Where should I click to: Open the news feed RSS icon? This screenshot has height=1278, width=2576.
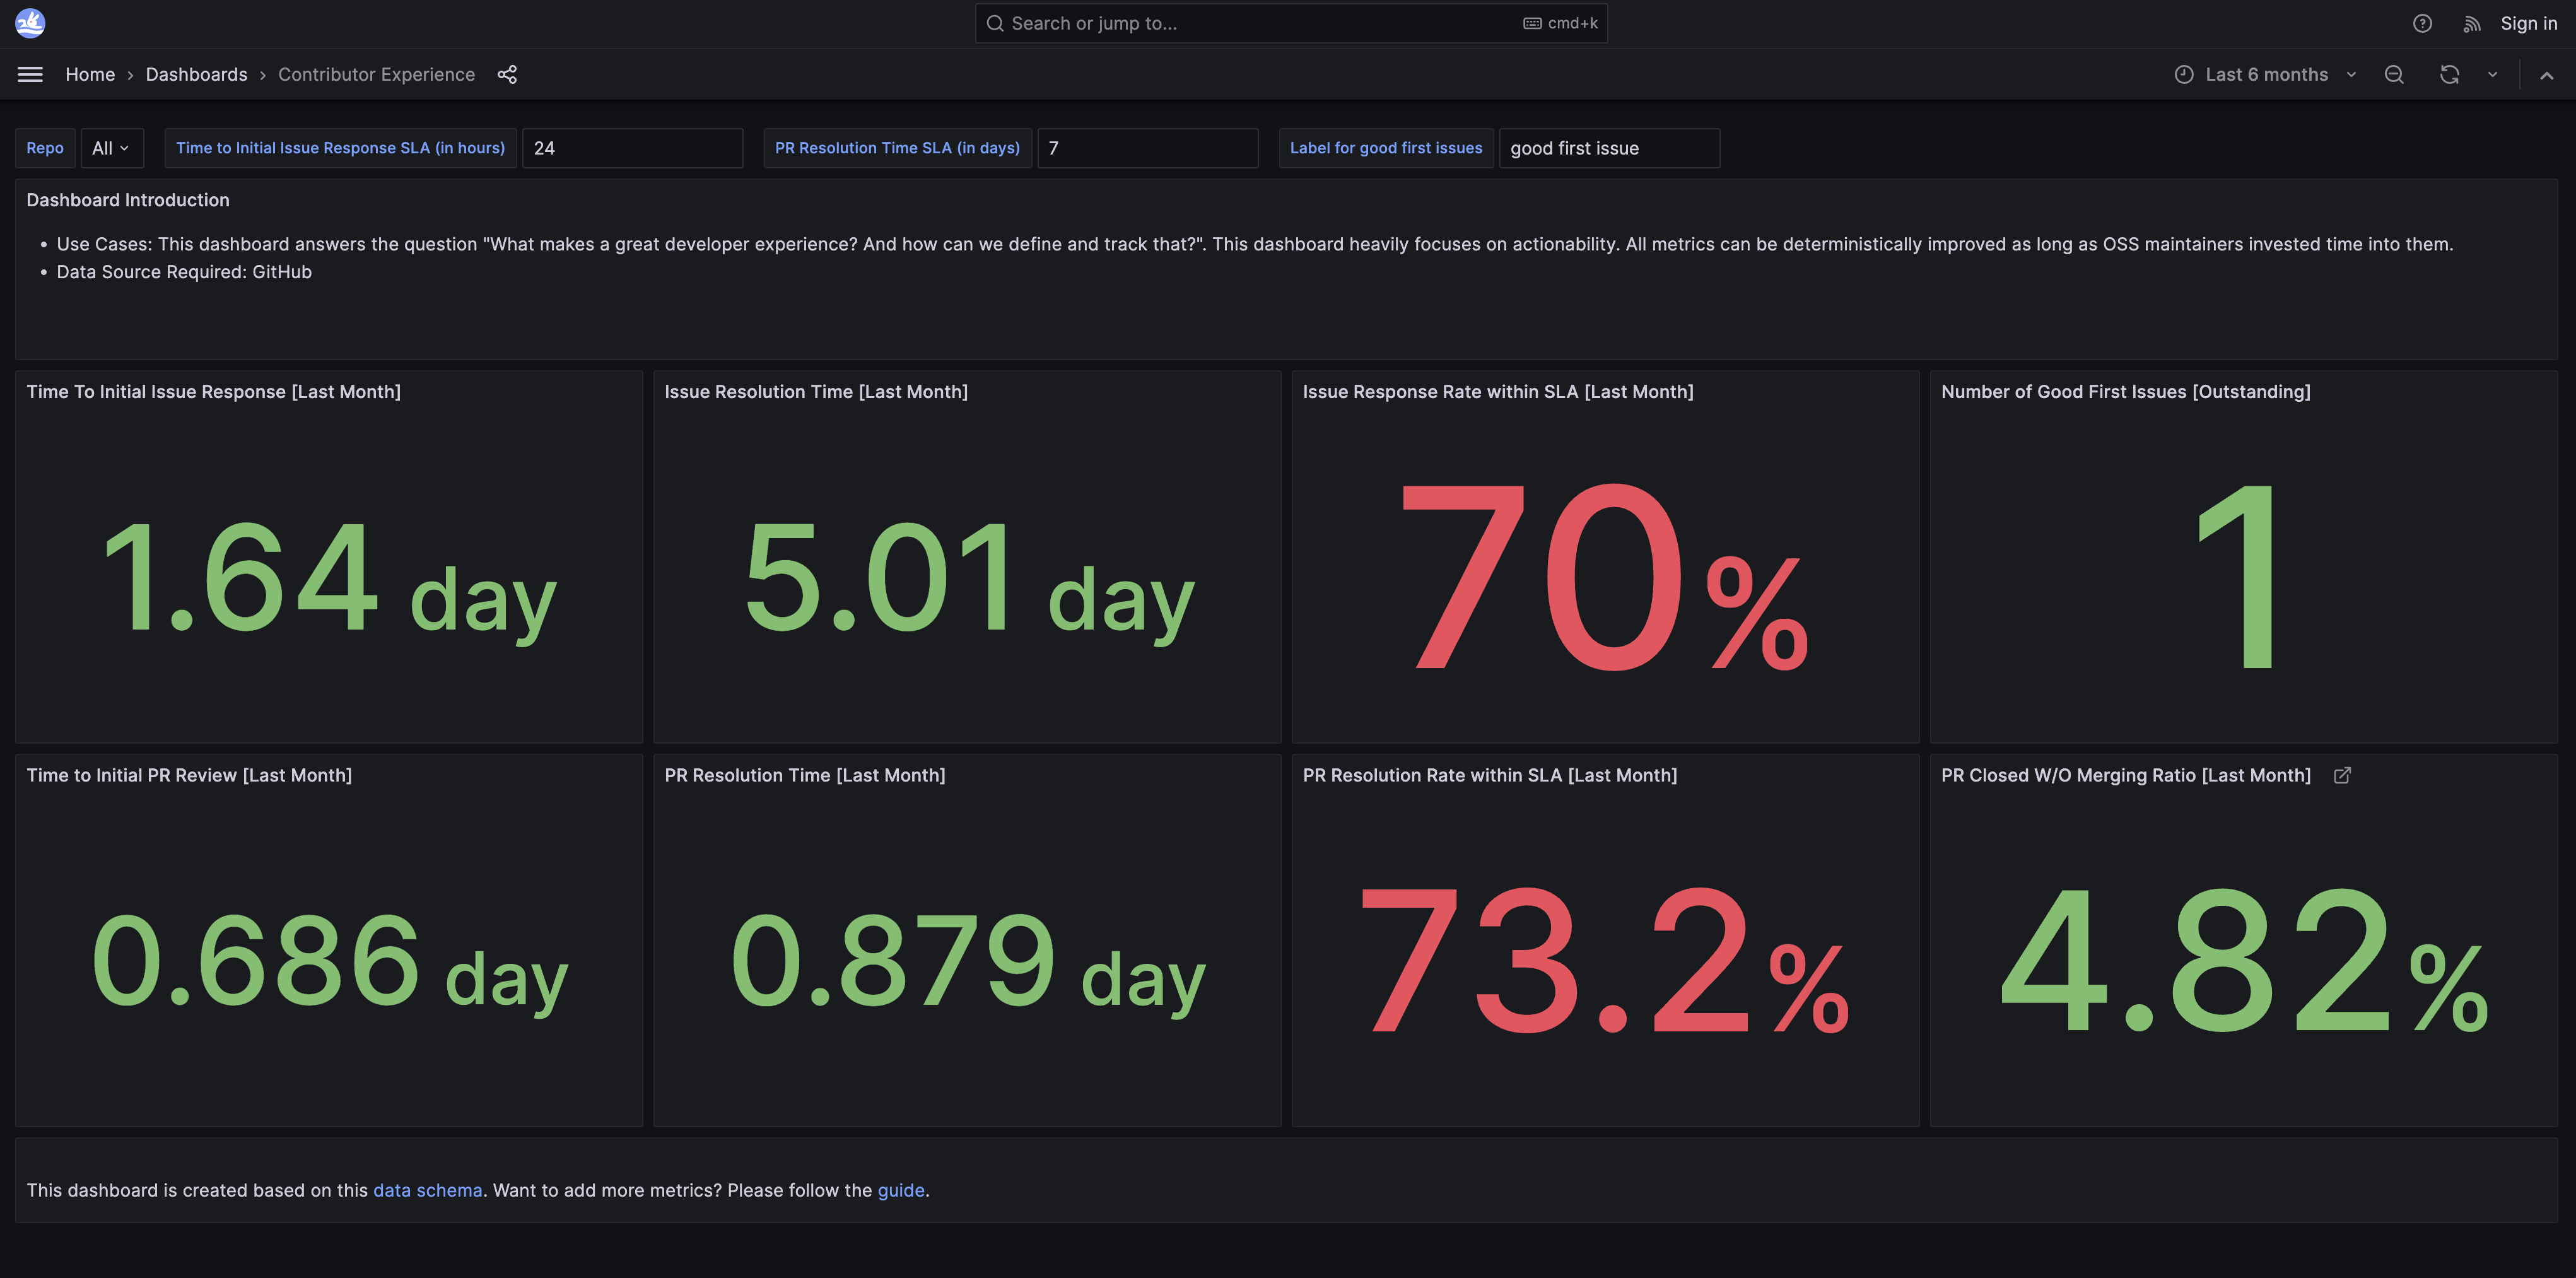click(x=2471, y=23)
